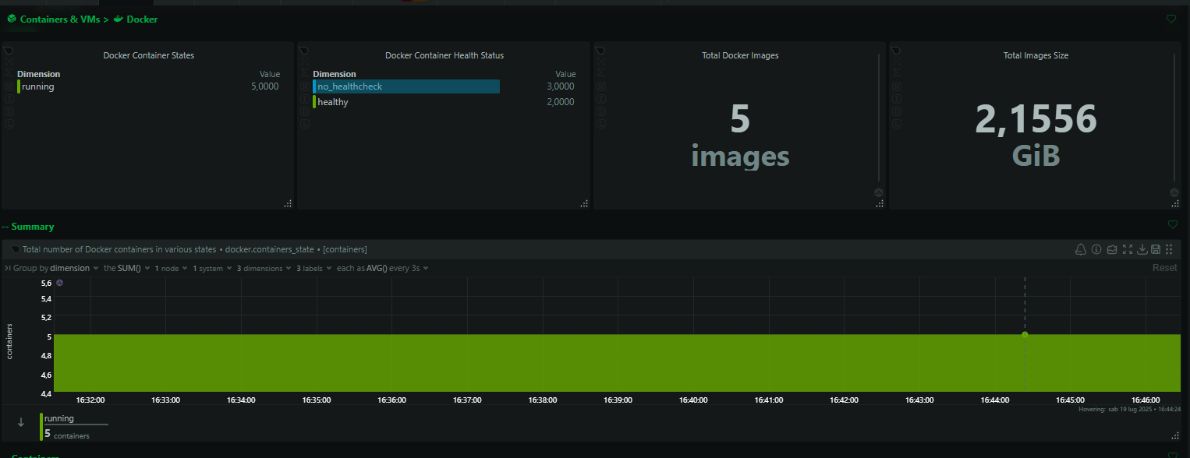This screenshot has width=1190, height=458.
Task: Expand the containers state chart to fullscreen
Action: (1128, 249)
